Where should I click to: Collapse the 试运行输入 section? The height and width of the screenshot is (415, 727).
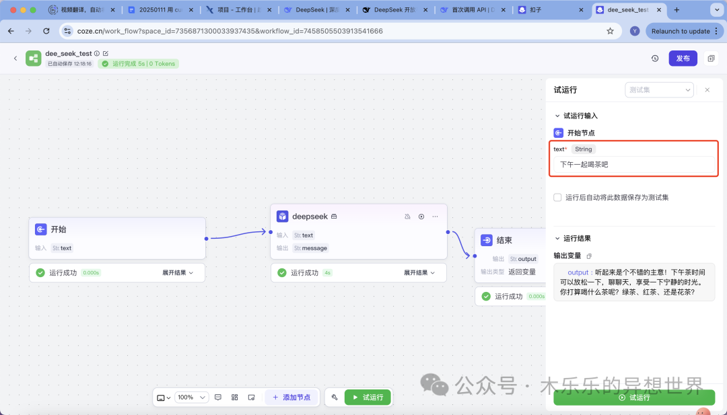(557, 116)
